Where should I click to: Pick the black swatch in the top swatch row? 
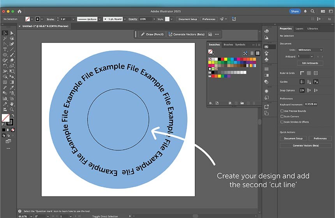click(219, 59)
